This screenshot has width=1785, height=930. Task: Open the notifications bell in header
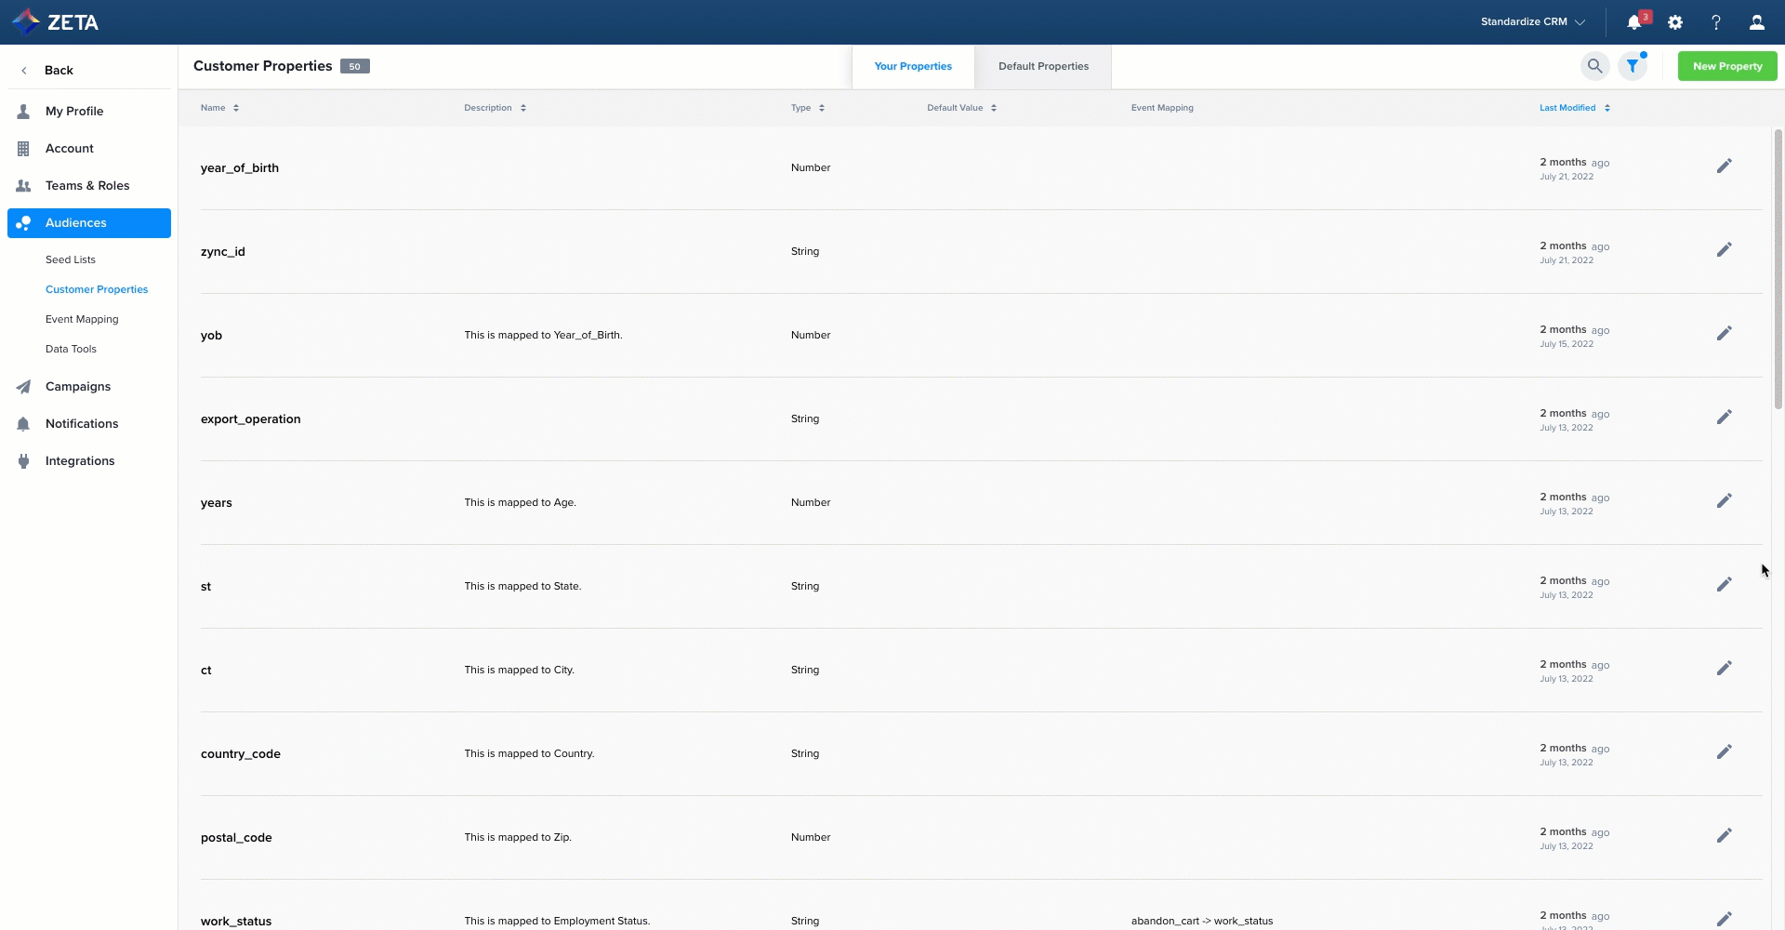pos(1633,22)
